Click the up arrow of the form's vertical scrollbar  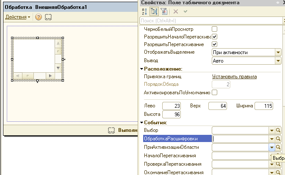[x=58, y=44]
